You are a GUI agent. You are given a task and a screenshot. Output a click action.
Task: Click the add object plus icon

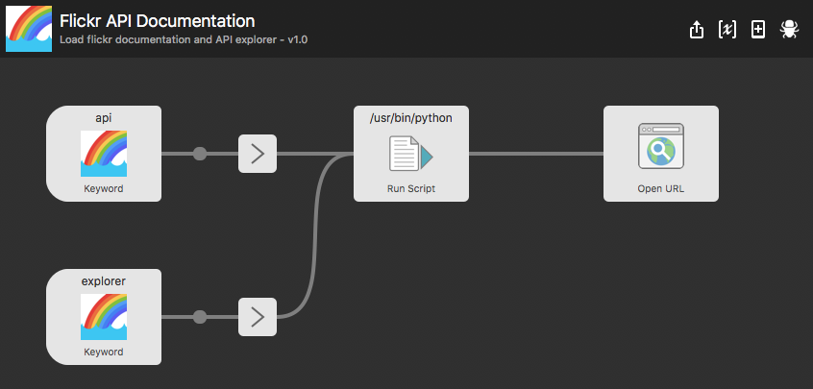[x=758, y=30]
